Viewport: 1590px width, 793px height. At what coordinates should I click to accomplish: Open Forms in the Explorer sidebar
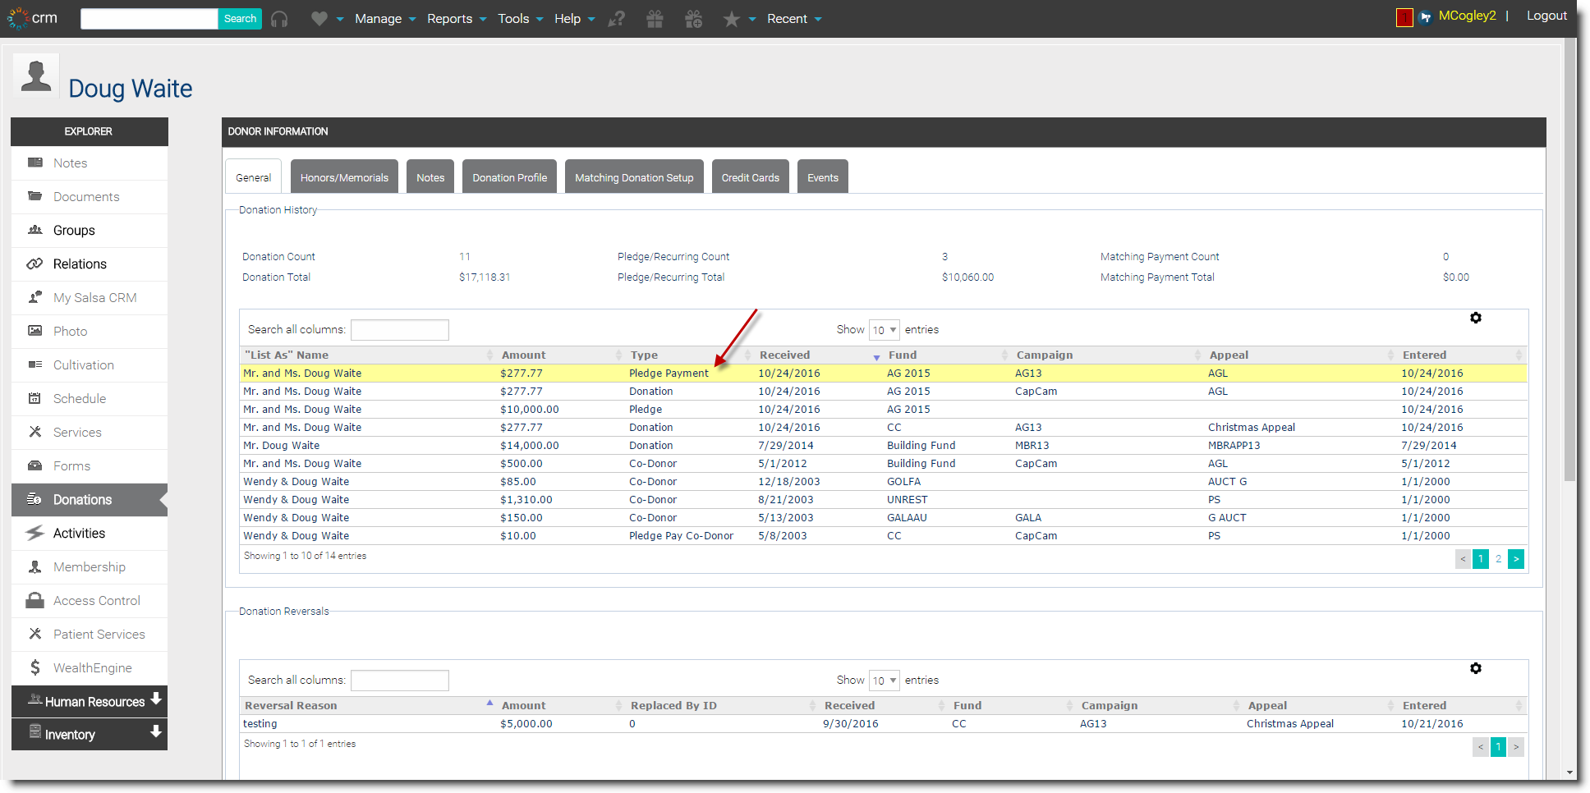point(90,466)
